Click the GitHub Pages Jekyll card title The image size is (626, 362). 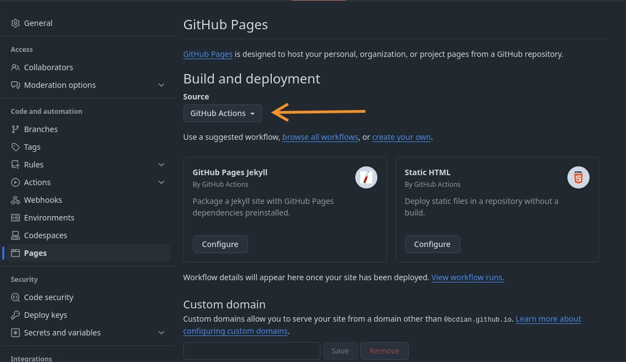pos(230,172)
